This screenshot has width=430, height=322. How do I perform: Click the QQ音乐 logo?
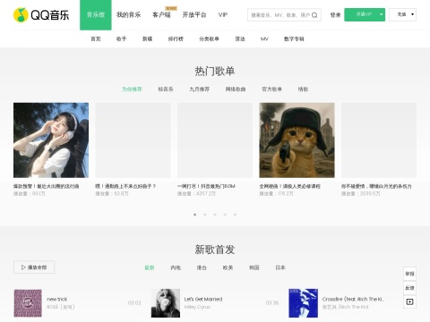pyautogui.click(x=41, y=15)
